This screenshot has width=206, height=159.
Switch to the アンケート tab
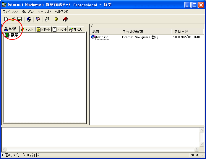pos(60,29)
